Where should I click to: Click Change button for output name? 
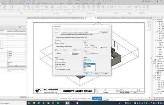(105, 32)
